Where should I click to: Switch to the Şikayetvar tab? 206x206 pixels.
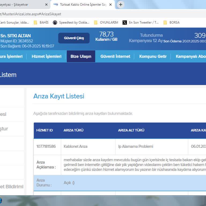(24, 5)
